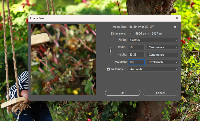Confirm the resize with the OK button
This screenshot has height=121, width=200.
pyautogui.click(x=123, y=93)
